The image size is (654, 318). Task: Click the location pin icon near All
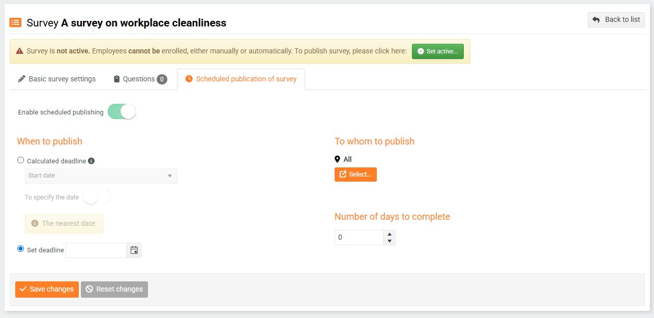tap(337, 159)
